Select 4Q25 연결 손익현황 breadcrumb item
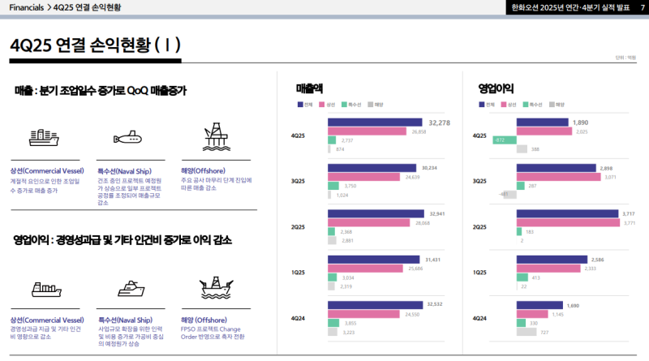This screenshot has height=361, width=649. [87, 7]
